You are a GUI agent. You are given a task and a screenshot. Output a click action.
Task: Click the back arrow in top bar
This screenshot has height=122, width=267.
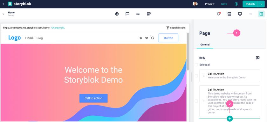[x=3, y=4]
